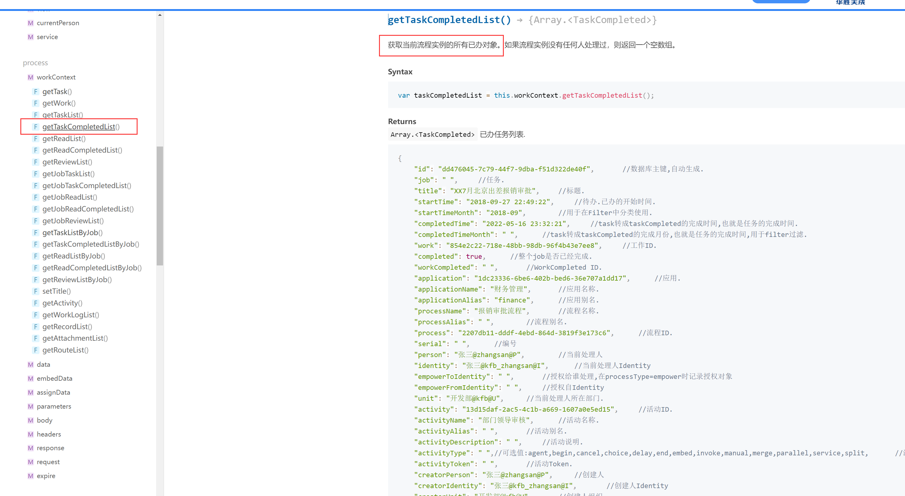
Task: Expand the service module
Action: 47,37
